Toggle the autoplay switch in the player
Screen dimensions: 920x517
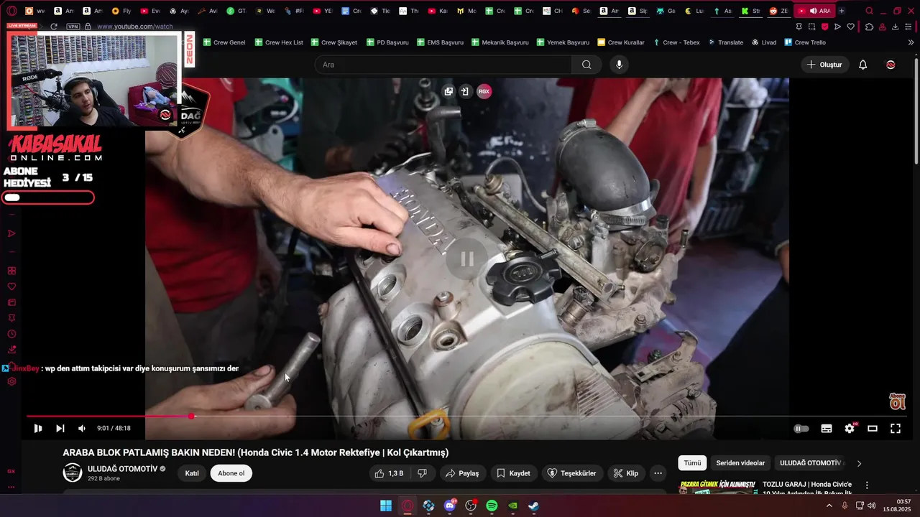(x=801, y=429)
